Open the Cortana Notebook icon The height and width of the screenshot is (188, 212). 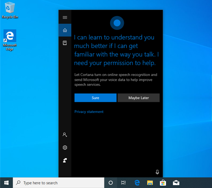(x=65, y=43)
